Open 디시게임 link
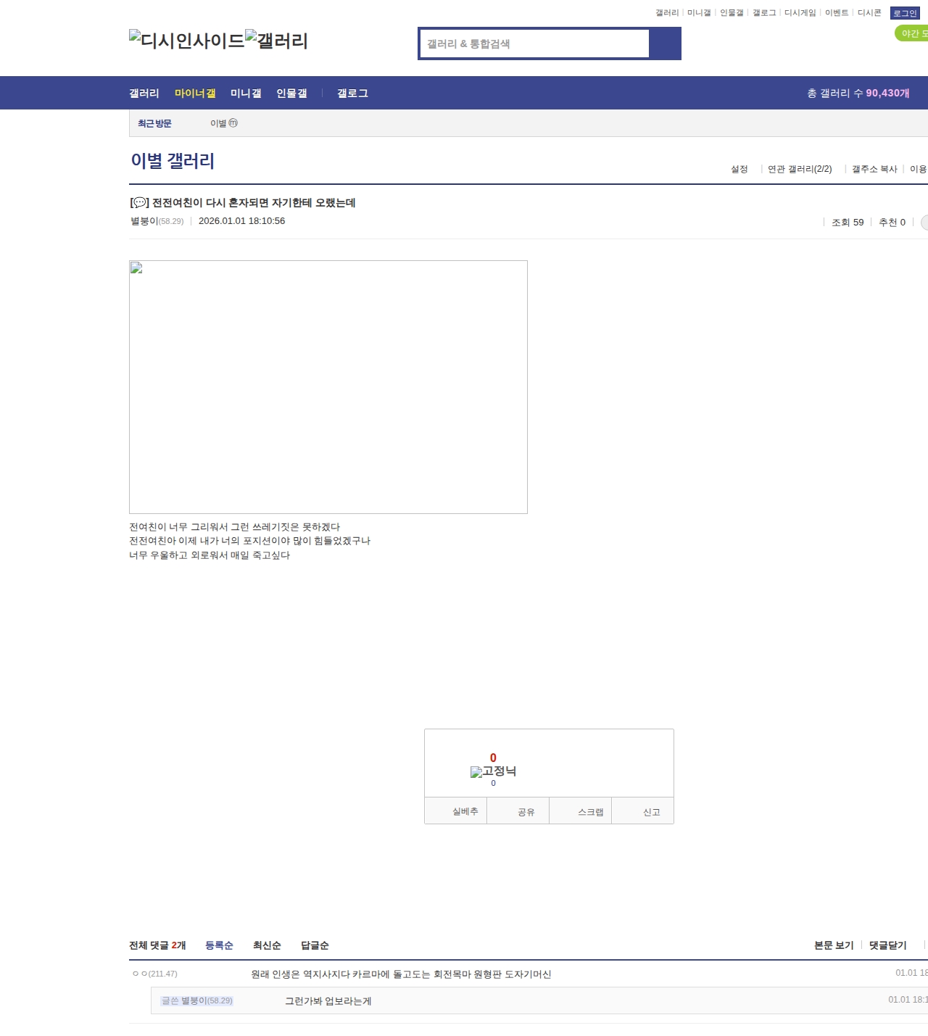This screenshot has height=1036, width=928. pos(800,13)
